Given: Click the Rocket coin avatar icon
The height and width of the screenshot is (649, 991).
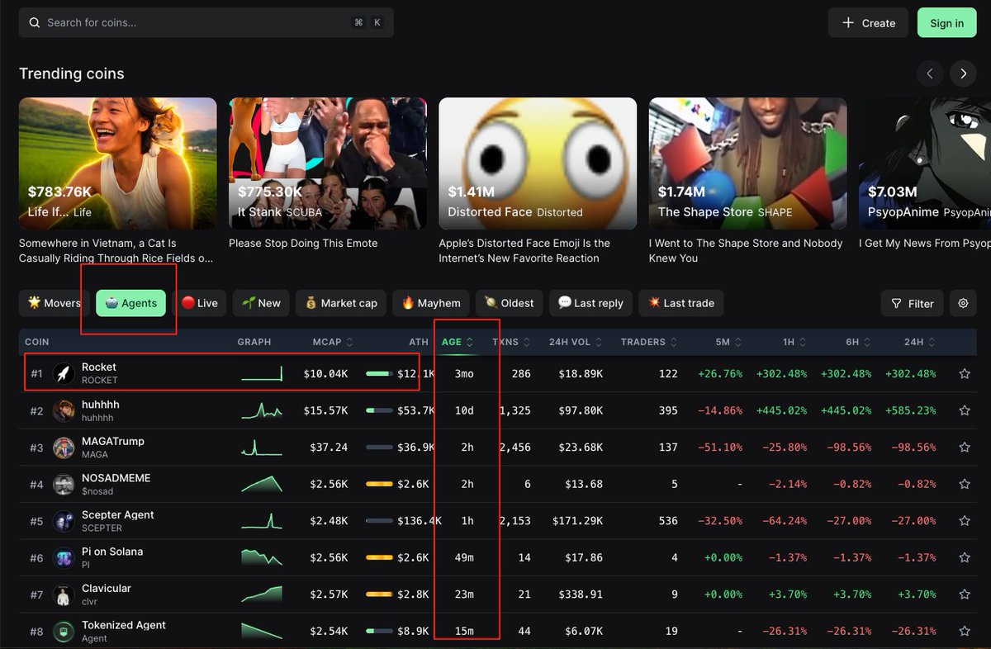Looking at the screenshot, I should 64,374.
